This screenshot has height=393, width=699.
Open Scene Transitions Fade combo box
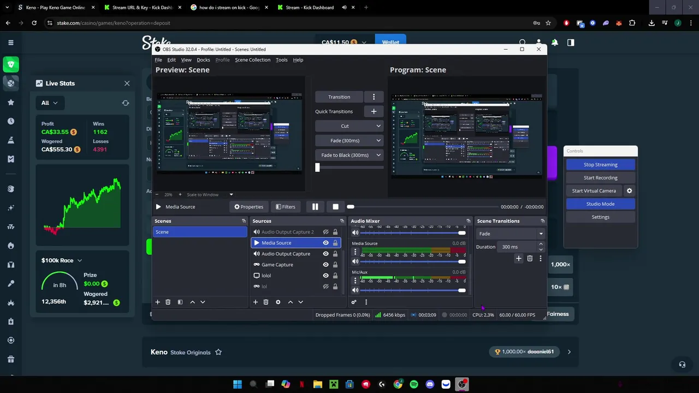click(511, 234)
